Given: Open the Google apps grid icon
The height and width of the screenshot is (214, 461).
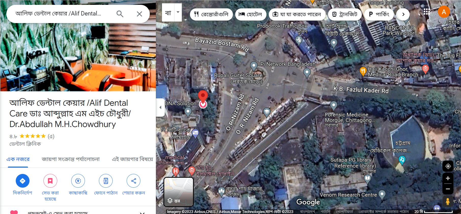Looking at the screenshot, I should [426, 12].
